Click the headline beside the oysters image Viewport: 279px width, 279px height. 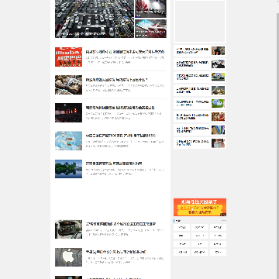coord(116,80)
